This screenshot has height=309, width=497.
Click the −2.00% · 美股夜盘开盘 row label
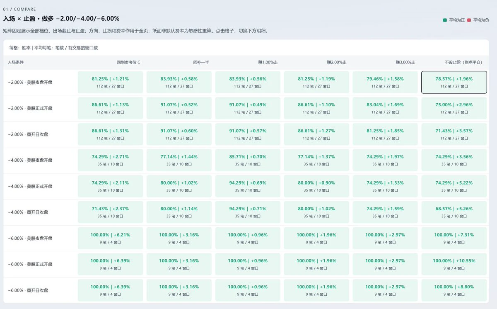30,82
